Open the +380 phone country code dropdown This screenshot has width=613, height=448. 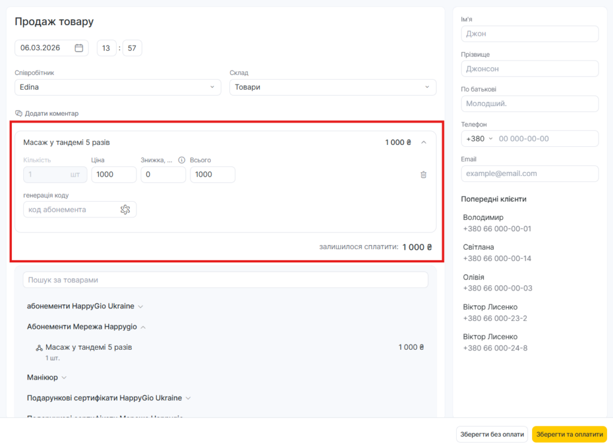pos(479,138)
